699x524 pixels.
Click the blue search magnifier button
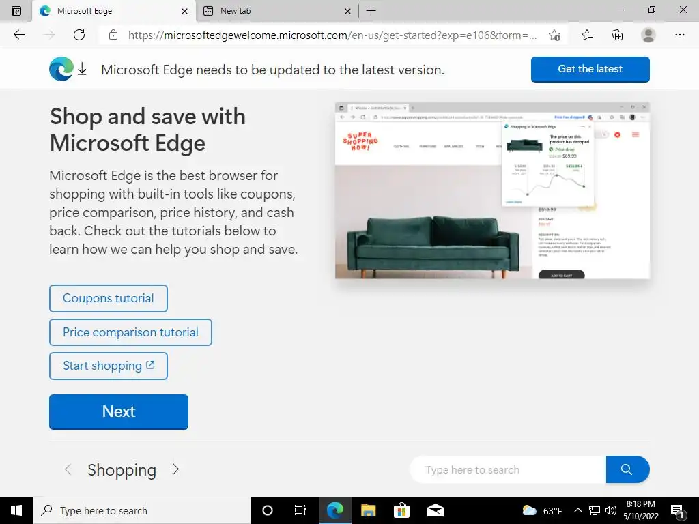627,469
